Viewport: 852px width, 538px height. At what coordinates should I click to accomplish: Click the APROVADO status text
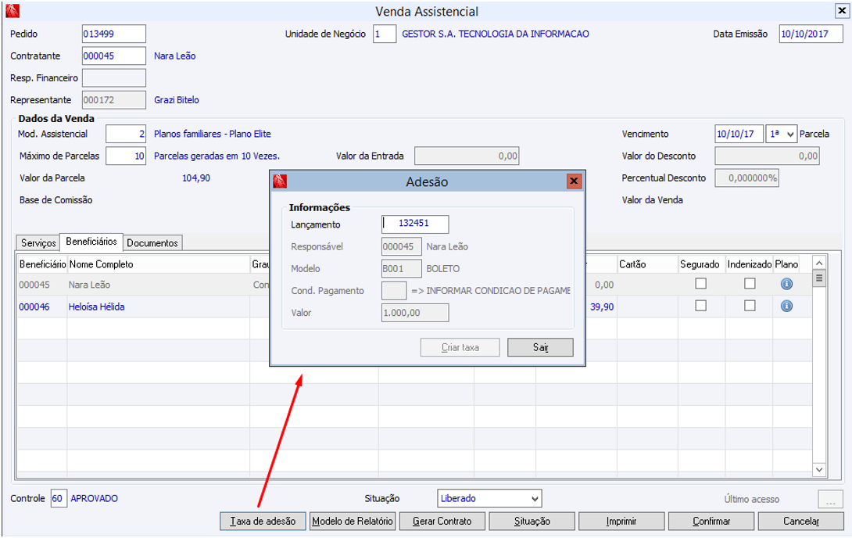(x=94, y=498)
